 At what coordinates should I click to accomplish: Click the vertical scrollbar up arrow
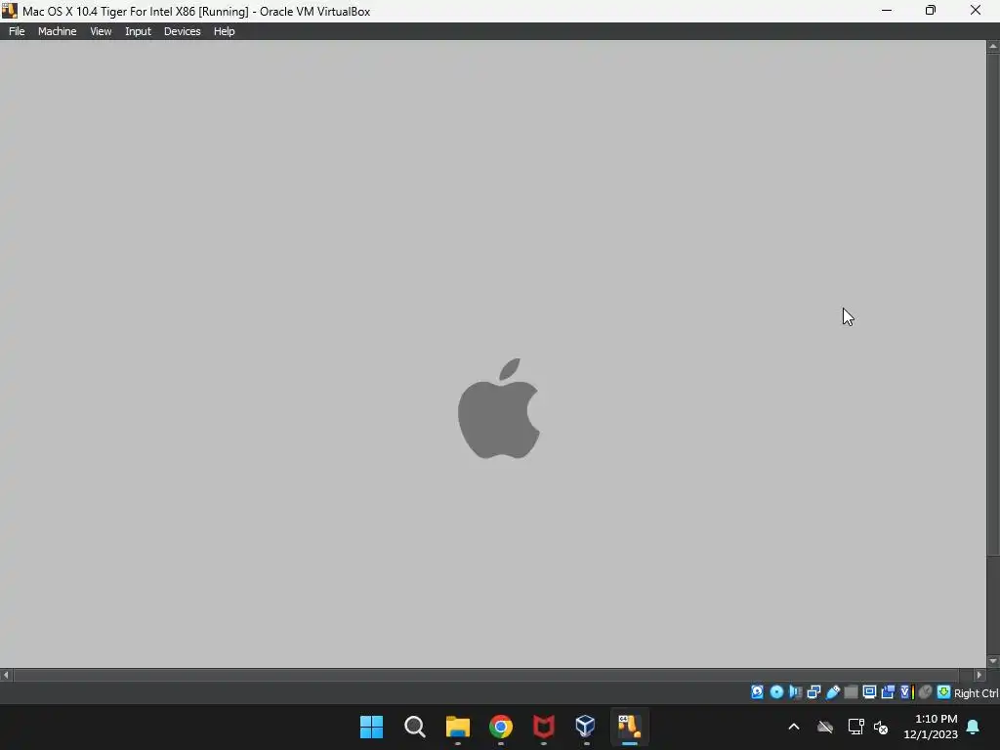coord(993,47)
